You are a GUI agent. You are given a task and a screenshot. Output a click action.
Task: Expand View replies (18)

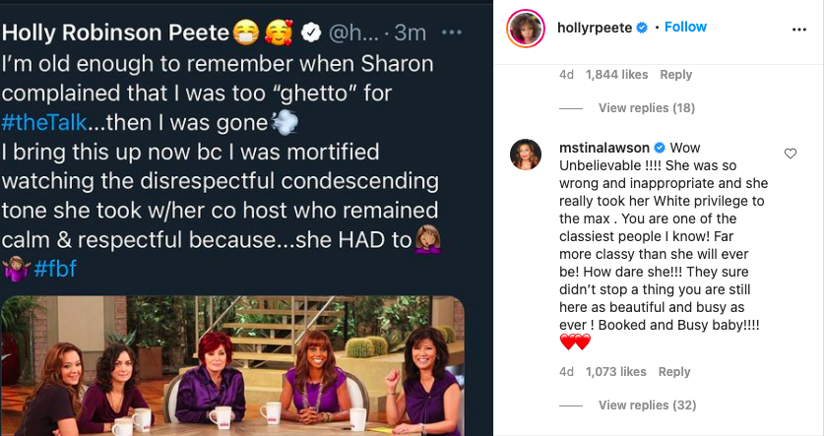646,107
